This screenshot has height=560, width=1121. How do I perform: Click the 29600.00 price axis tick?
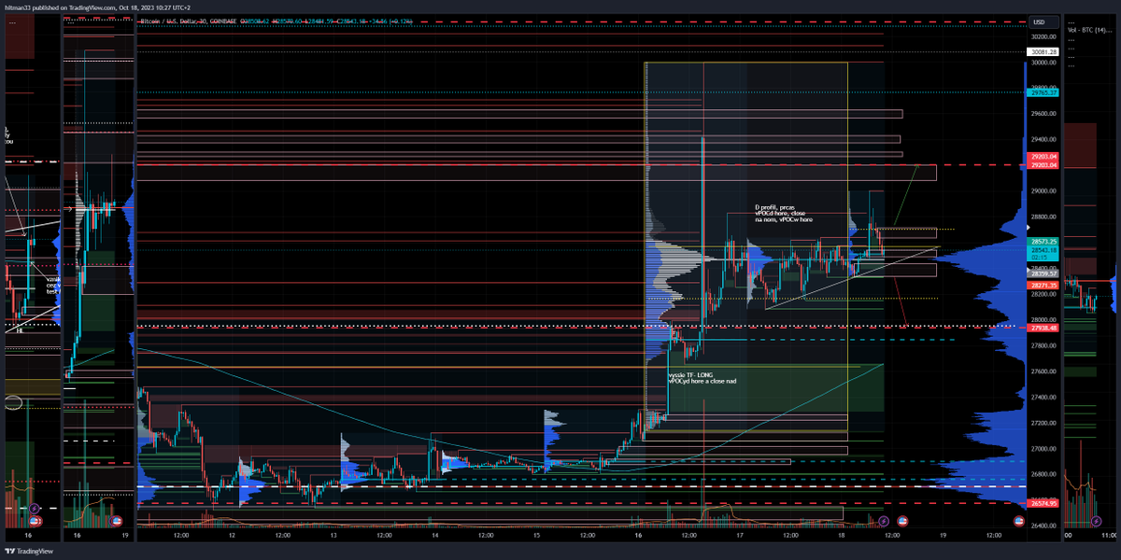point(1043,114)
